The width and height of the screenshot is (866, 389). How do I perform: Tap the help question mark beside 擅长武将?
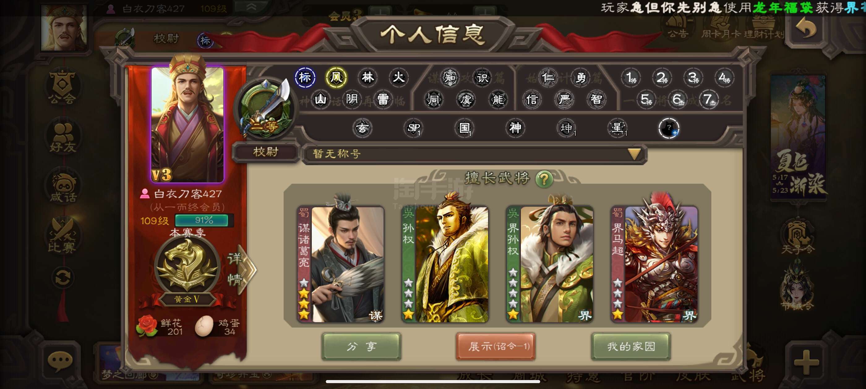pyautogui.click(x=544, y=178)
